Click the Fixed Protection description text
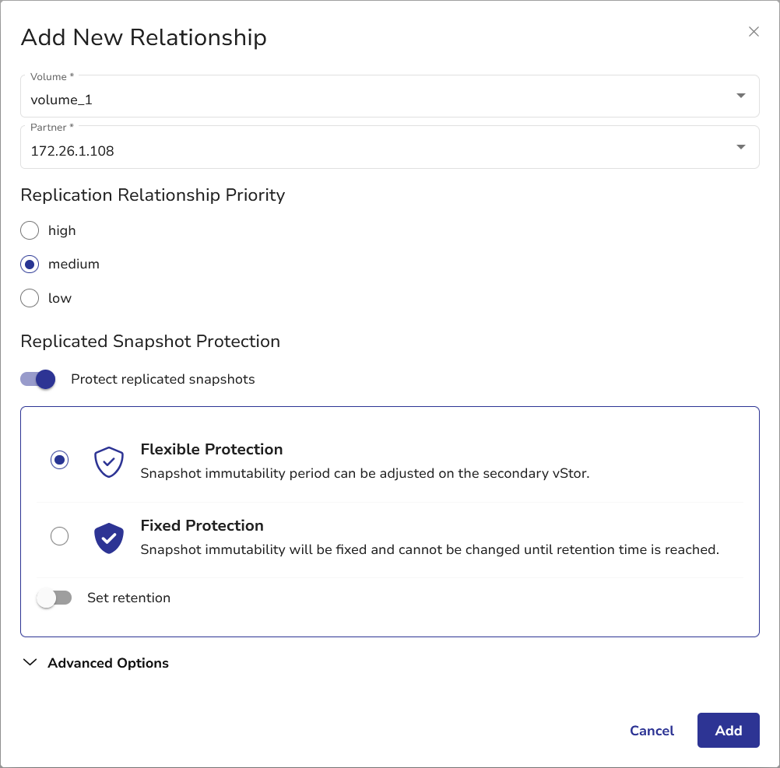The image size is (780, 768). 429,550
